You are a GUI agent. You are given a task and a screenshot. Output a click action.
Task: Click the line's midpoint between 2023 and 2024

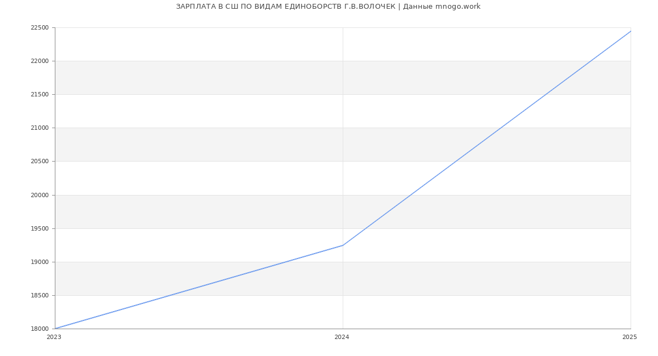tap(199, 287)
